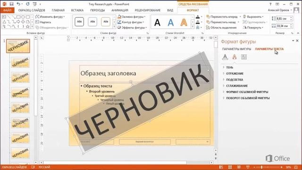Choose the left brace shape in the gallery

pos(18,26)
